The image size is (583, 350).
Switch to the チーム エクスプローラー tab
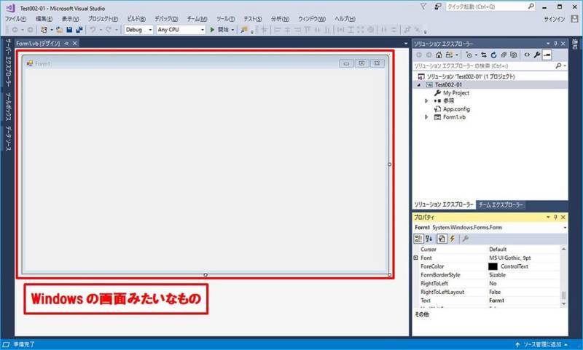[501, 205]
